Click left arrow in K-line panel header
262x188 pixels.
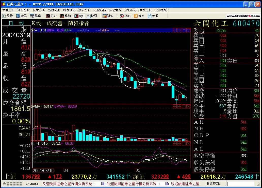point(175,30)
